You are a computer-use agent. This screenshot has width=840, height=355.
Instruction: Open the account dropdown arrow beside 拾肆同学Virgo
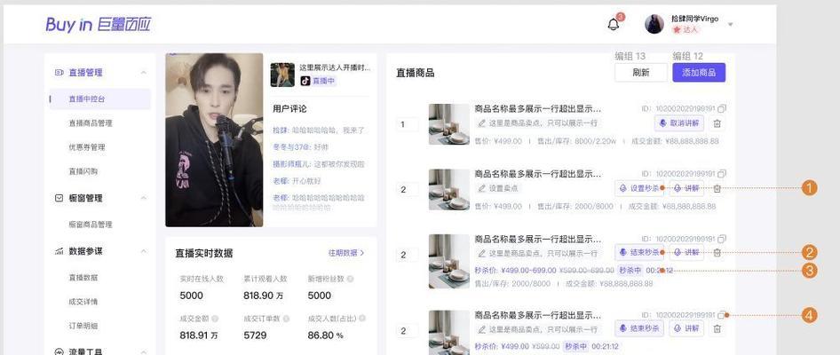(x=730, y=25)
